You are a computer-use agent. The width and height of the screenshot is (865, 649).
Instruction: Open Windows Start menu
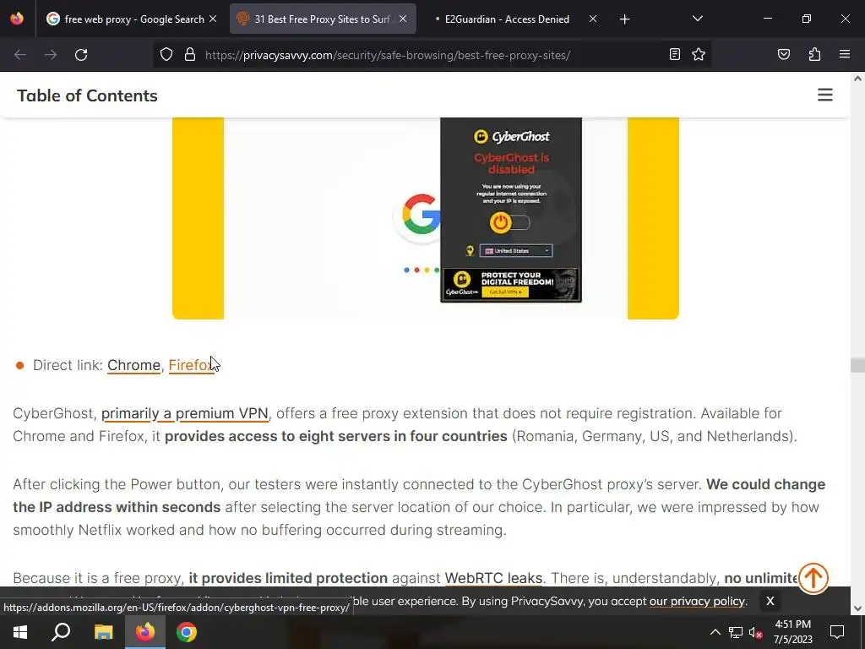(20, 632)
